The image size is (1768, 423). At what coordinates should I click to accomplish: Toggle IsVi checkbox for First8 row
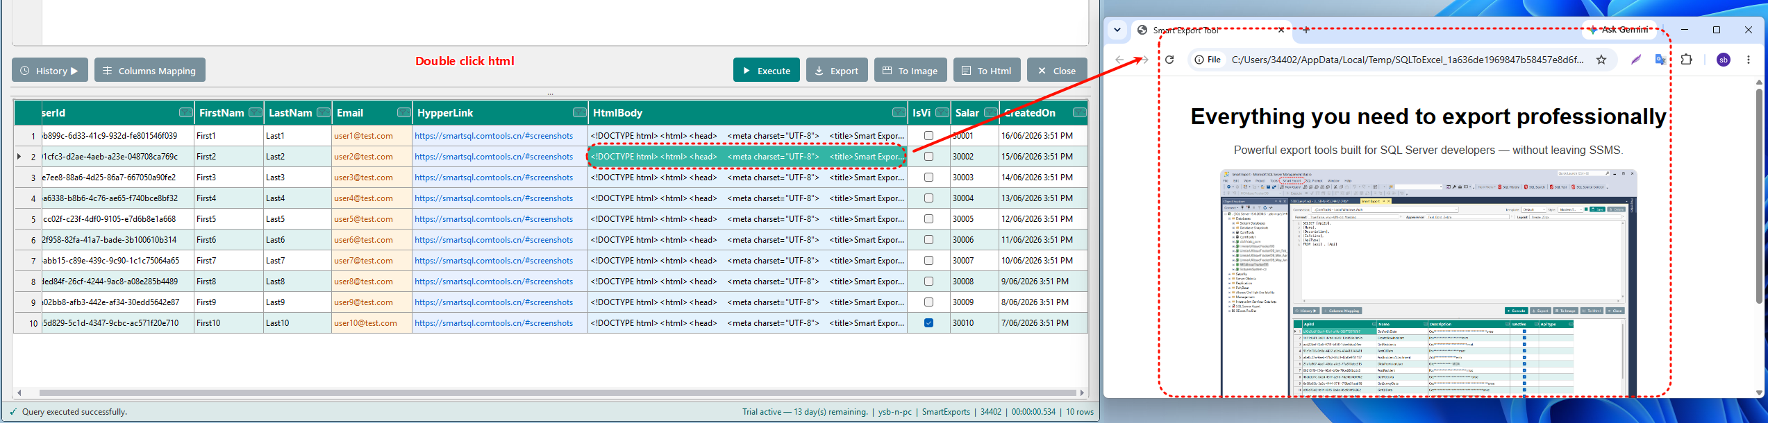click(928, 282)
